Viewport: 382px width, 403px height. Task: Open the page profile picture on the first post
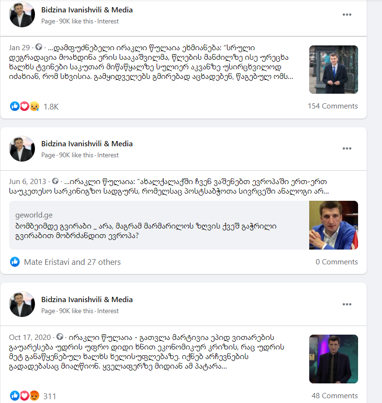22,15
